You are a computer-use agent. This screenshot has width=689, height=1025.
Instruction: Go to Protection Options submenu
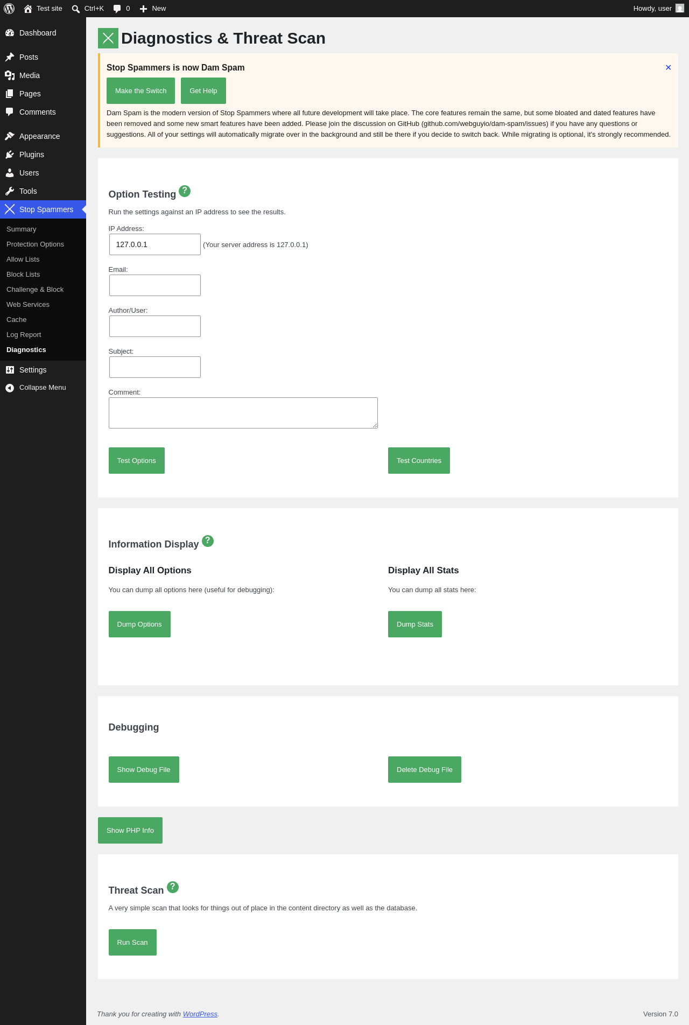pos(35,244)
